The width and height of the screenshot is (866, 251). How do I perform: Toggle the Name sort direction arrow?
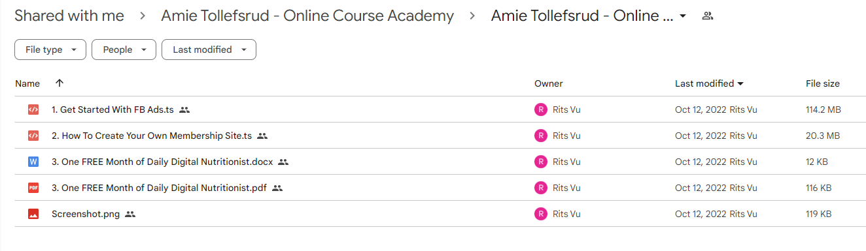(x=60, y=83)
